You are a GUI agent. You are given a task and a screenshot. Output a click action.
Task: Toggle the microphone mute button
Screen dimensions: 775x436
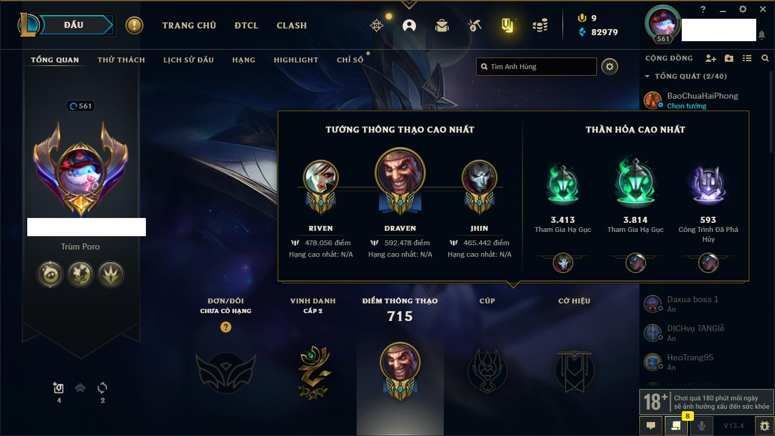click(702, 426)
